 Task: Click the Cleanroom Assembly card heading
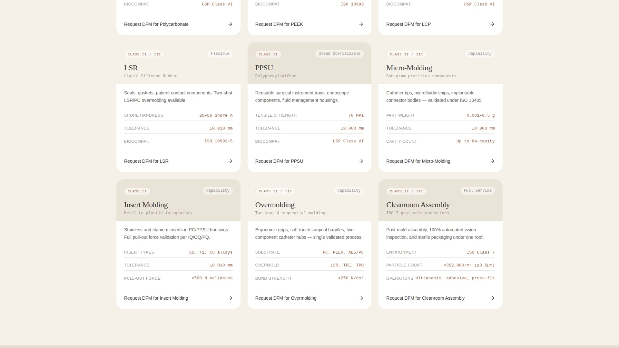(418, 205)
